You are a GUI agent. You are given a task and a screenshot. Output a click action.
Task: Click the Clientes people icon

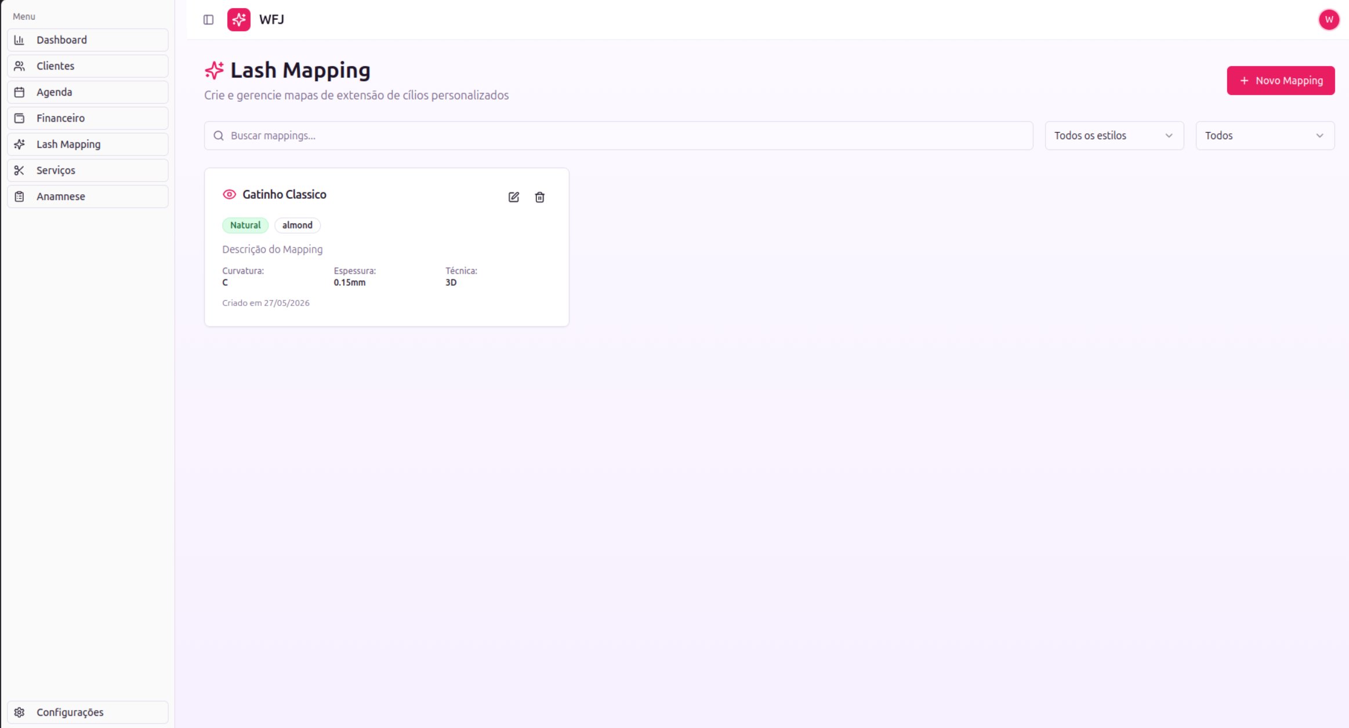click(19, 66)
